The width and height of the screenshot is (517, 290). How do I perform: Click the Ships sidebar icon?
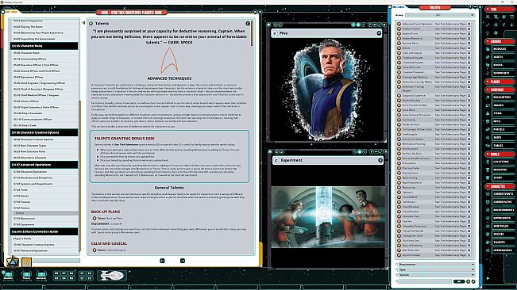point(488,137)
